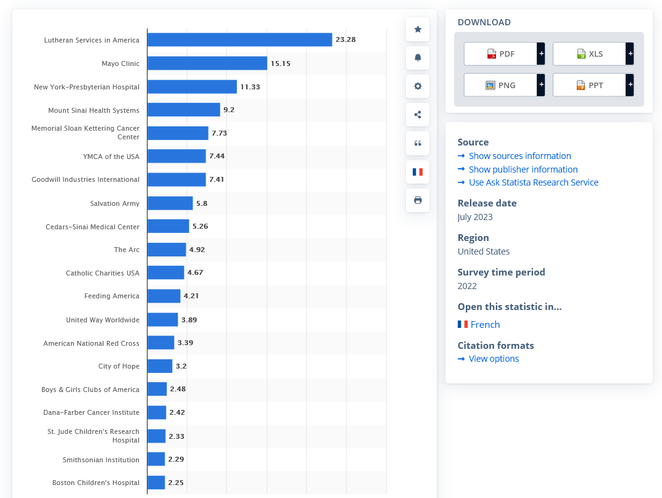Image resolution: width=662 pixels, height=498 pixels.
Task: Click the print statistic icon
Action: pos(418,200)
